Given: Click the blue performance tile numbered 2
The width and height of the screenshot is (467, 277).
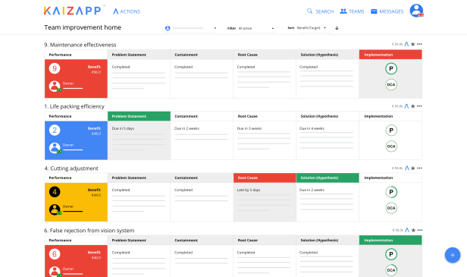Looking at the screenshot, I should [76, 140].
